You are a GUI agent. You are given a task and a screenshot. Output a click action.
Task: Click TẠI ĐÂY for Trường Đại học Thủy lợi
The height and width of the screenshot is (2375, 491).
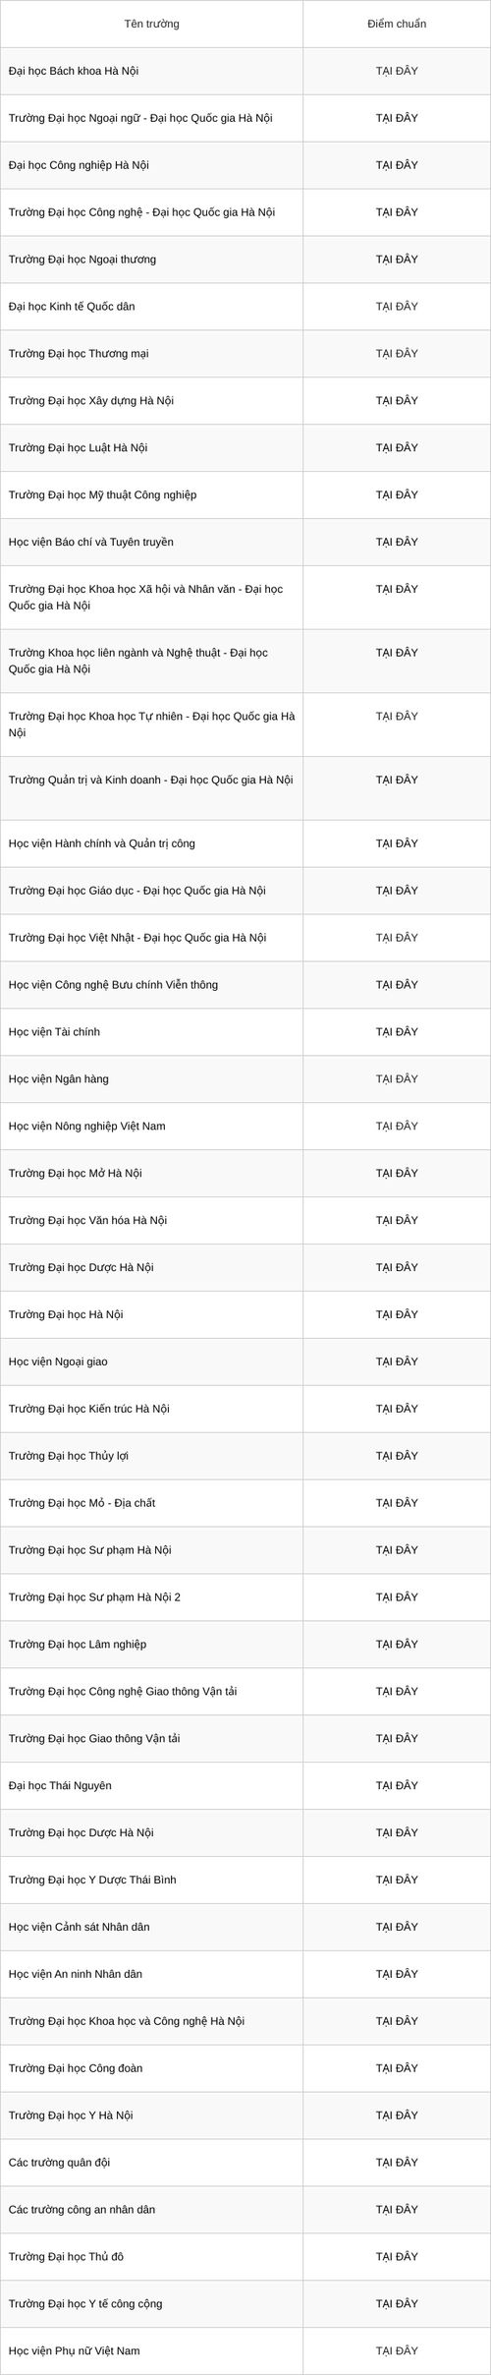pos(397,1457)
